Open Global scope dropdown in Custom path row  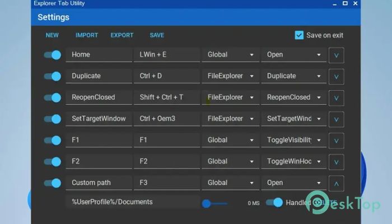coord(231,183)
